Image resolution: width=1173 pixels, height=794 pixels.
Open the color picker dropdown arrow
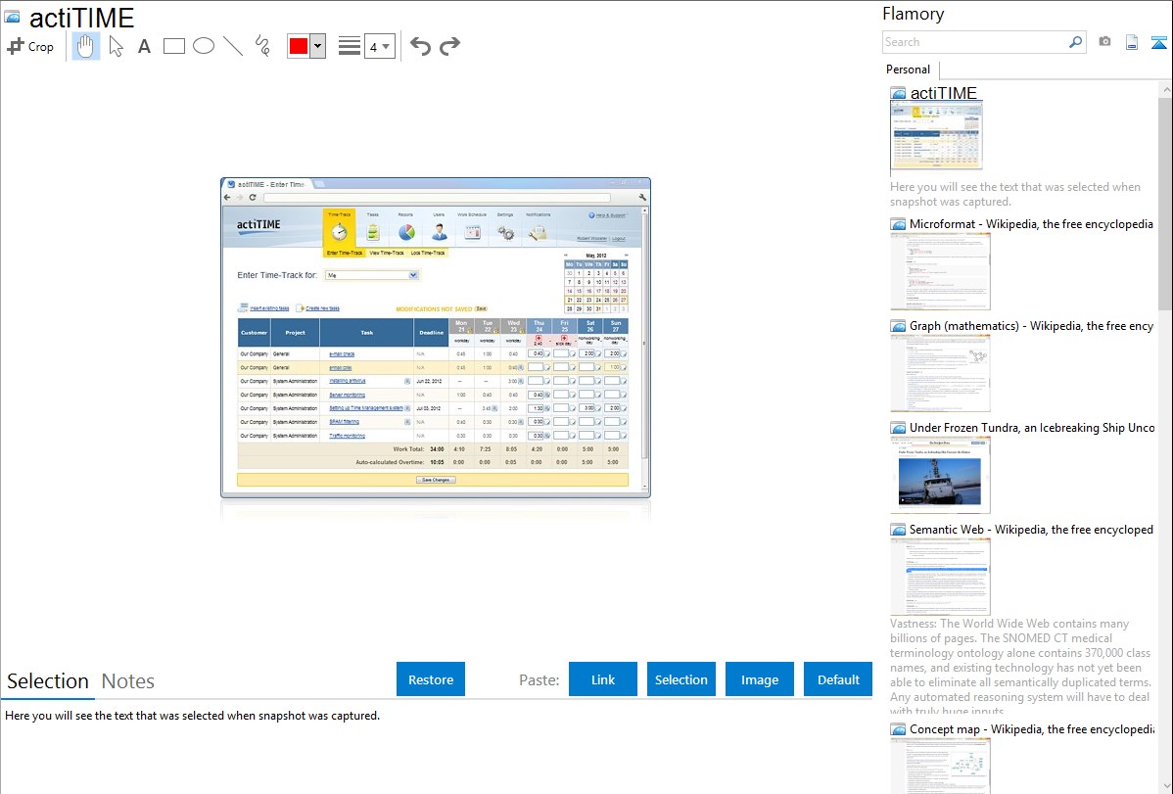tap(318, 46)
